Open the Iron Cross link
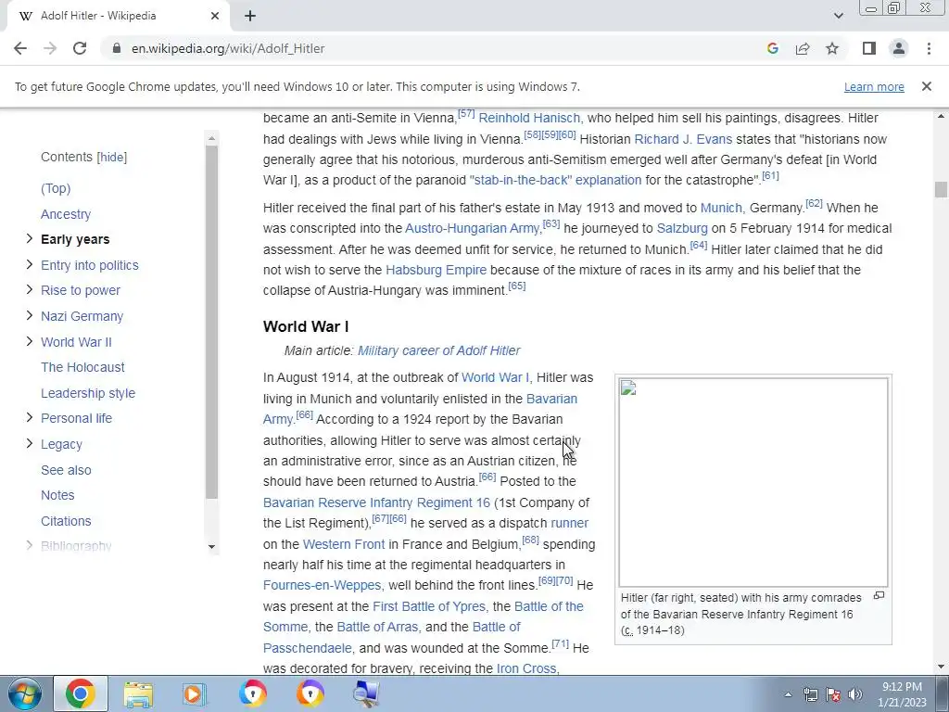 pos(526,669)
